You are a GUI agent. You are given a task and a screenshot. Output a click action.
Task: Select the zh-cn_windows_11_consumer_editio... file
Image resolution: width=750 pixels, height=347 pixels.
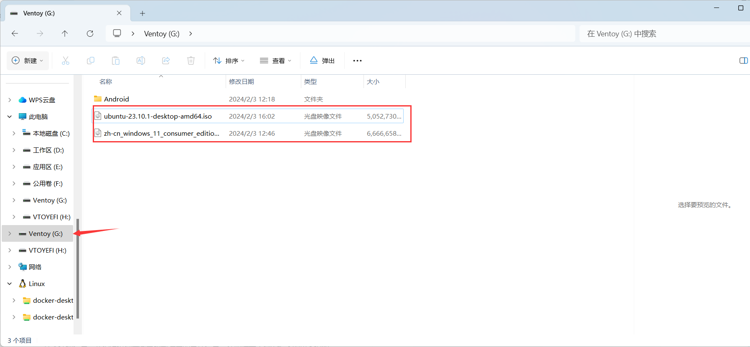161,133
